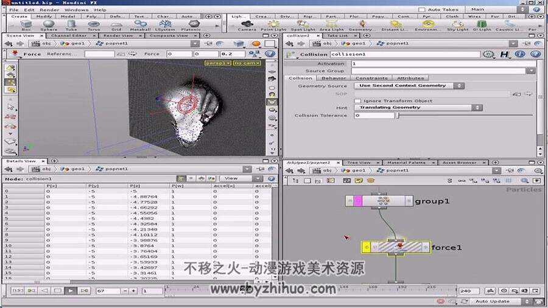Add an Area Light

pos(332,26)
